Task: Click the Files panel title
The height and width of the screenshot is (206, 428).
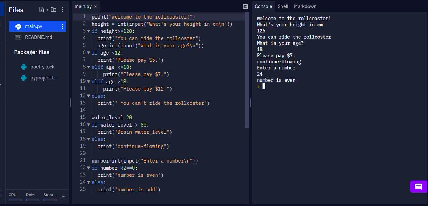Action: point(16,10)
